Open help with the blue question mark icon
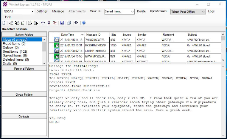This screenshot has width=227, height=139. [84, 23]
